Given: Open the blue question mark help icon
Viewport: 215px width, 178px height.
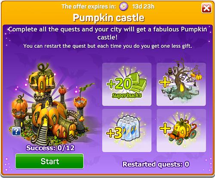Looking at the screenshot, I should [16, 131].
